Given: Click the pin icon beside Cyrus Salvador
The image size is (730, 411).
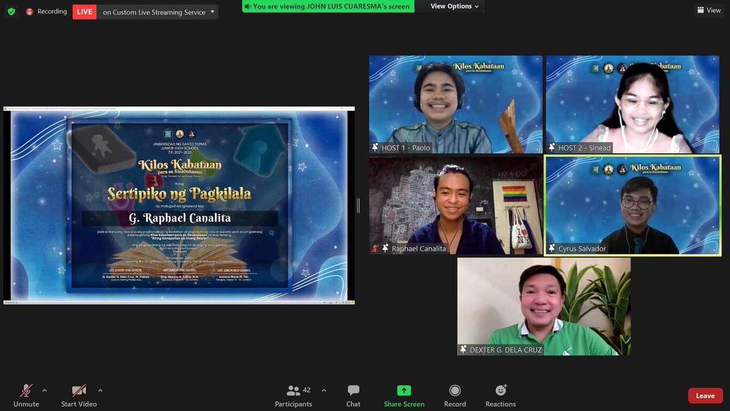Looking at the screenshot, I should pyautogui.click(x=552, y=248).
